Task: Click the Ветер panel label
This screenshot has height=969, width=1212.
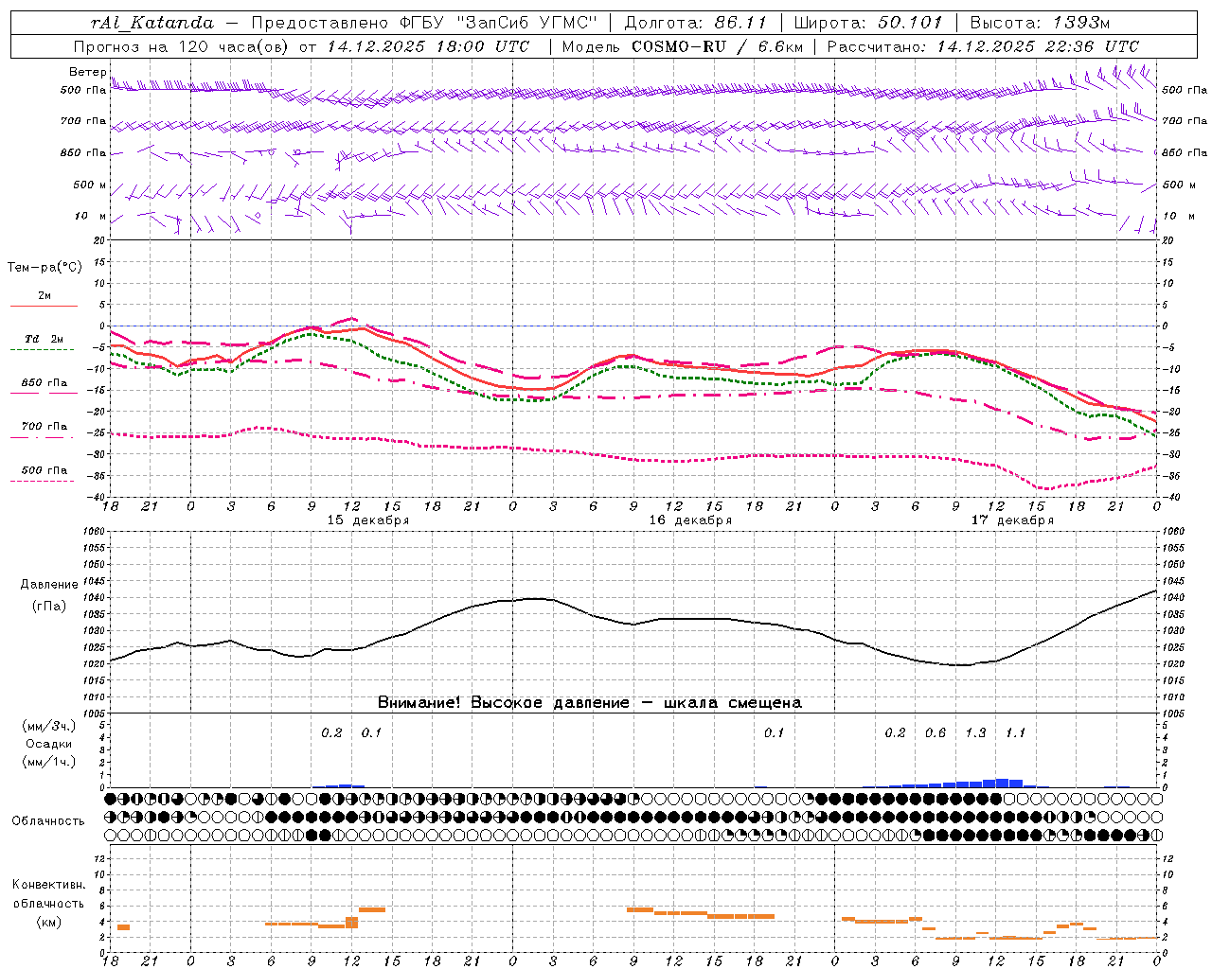Action: 87,72
